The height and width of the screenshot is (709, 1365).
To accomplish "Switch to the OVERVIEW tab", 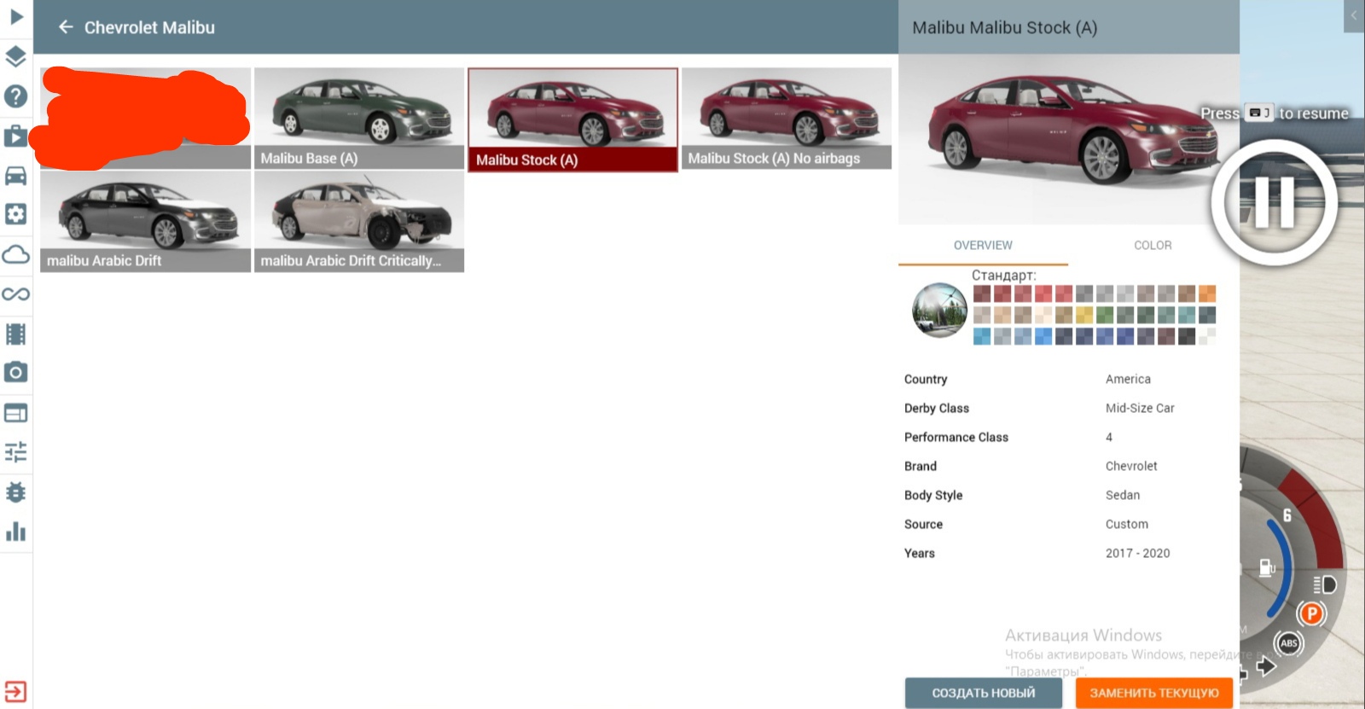I will 983,245.
